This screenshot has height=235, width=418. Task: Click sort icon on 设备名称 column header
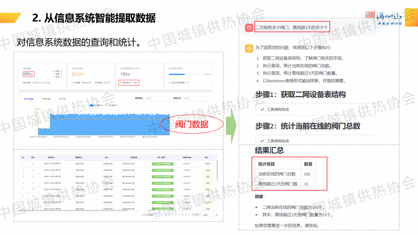[58, 158]
